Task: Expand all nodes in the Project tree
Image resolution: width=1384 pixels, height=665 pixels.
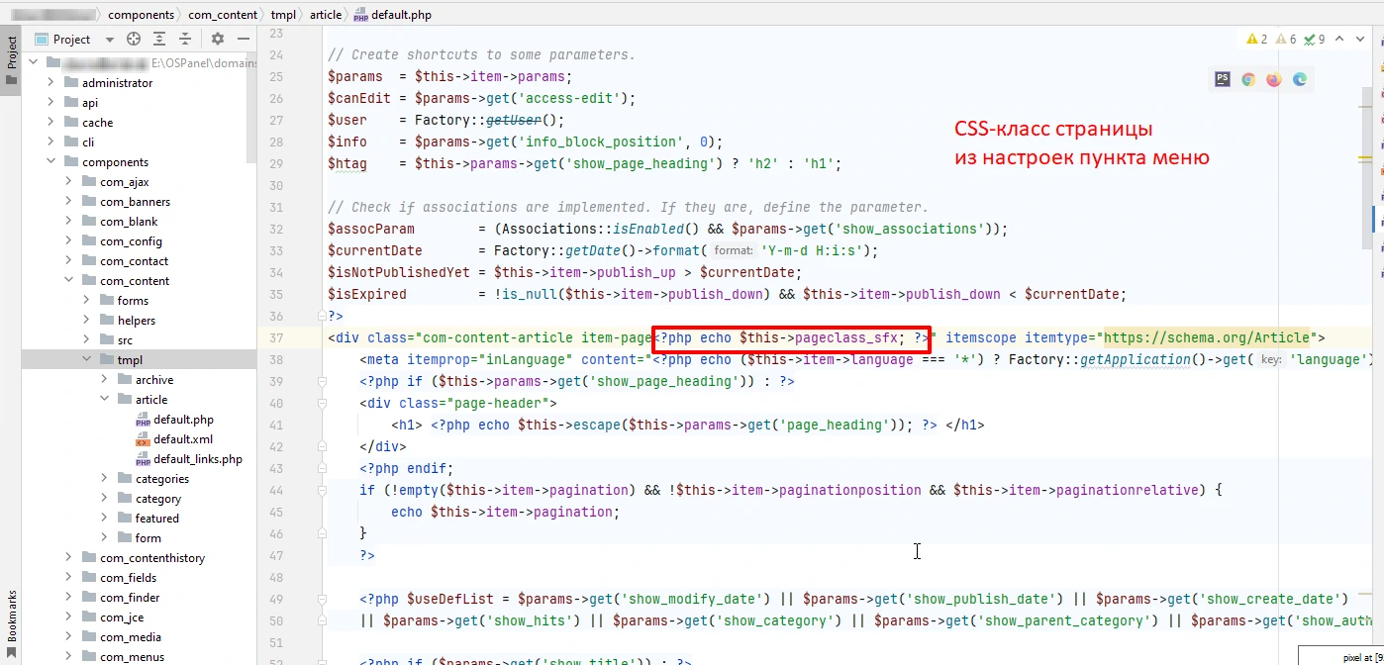Action: tap(159, 39)
